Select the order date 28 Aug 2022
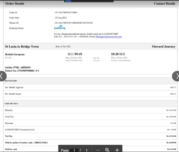179x152 pixels. coord(61,18)
